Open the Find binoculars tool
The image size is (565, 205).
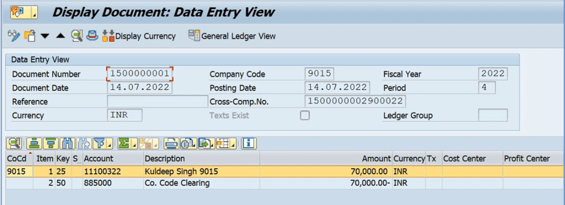pos(67,143)
